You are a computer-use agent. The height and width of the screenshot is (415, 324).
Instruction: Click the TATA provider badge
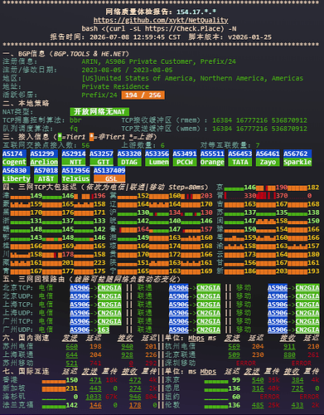click(x=240, y=162)
